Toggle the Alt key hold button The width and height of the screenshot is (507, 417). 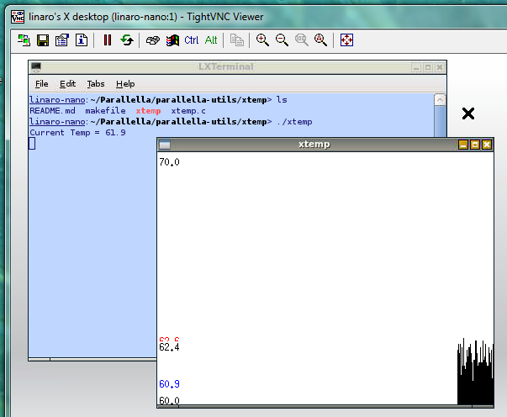211,40
